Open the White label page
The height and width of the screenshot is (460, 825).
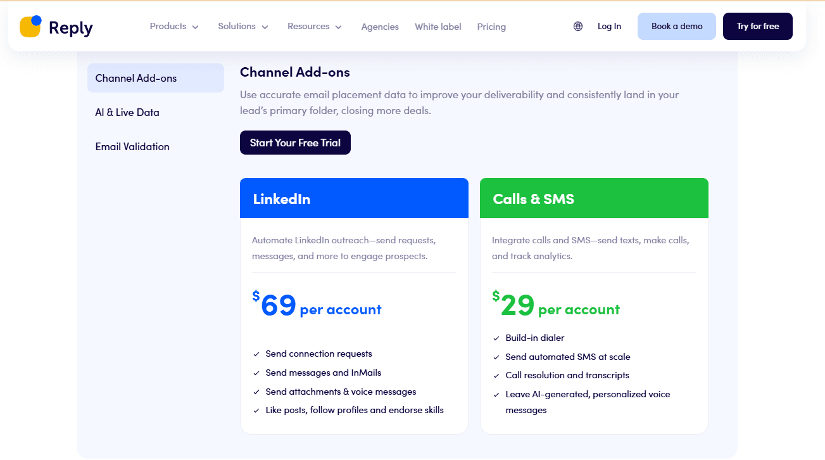438,27
